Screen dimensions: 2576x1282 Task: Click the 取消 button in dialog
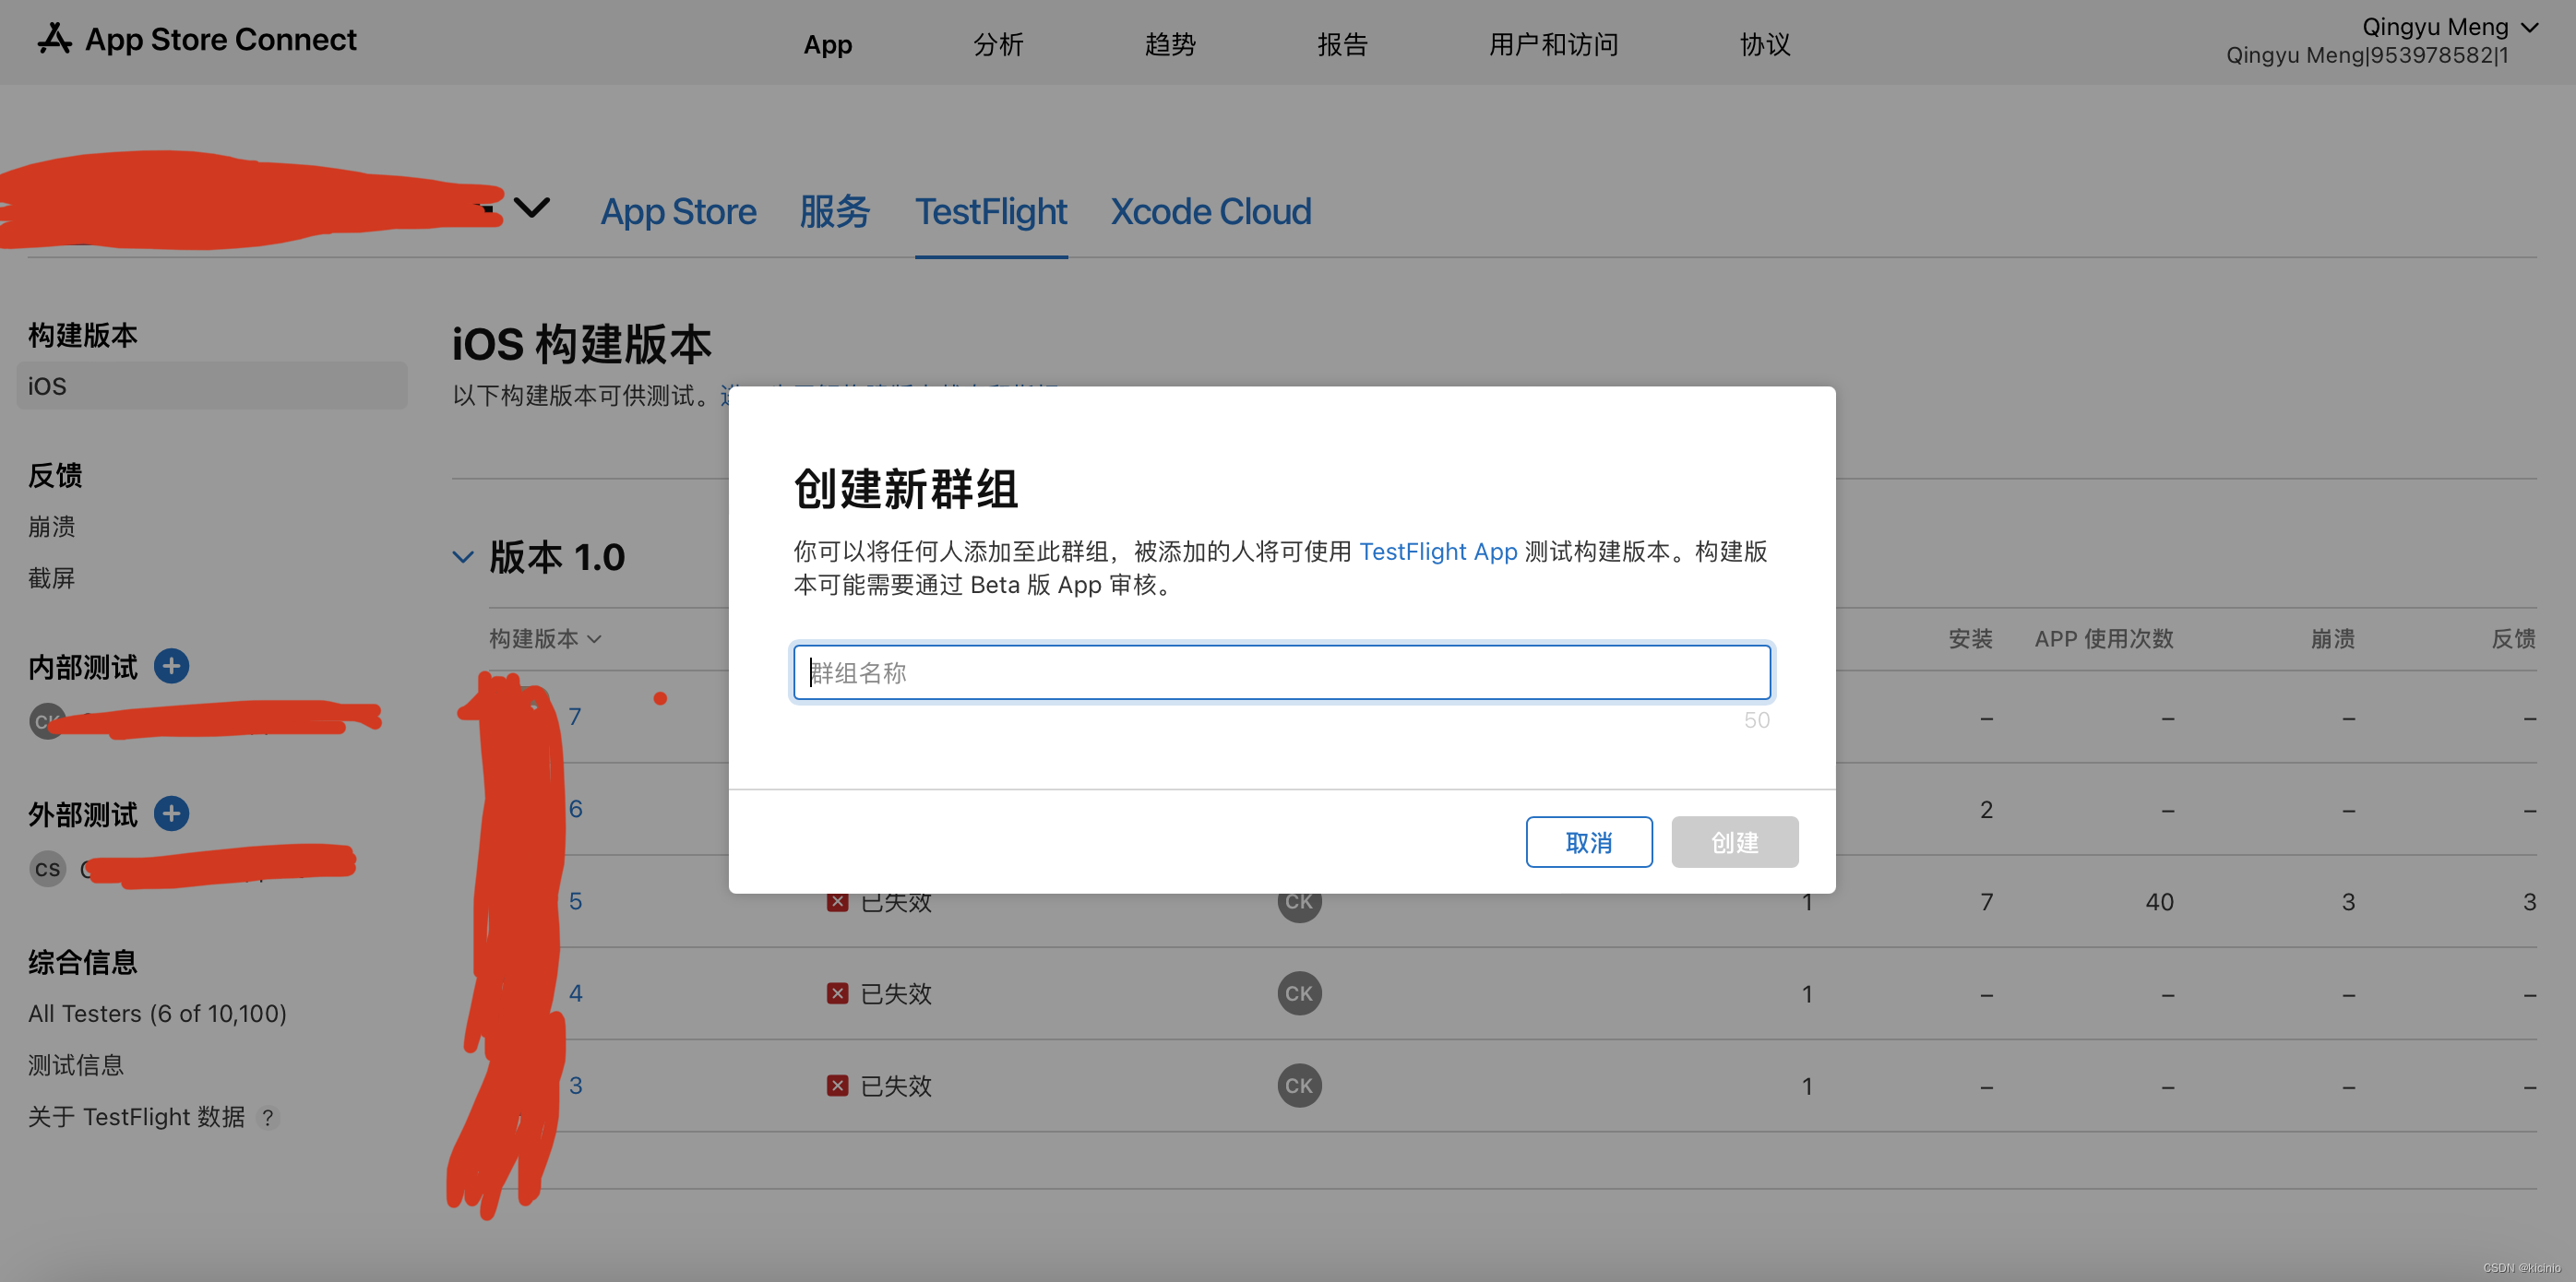tap(1587, 840)
